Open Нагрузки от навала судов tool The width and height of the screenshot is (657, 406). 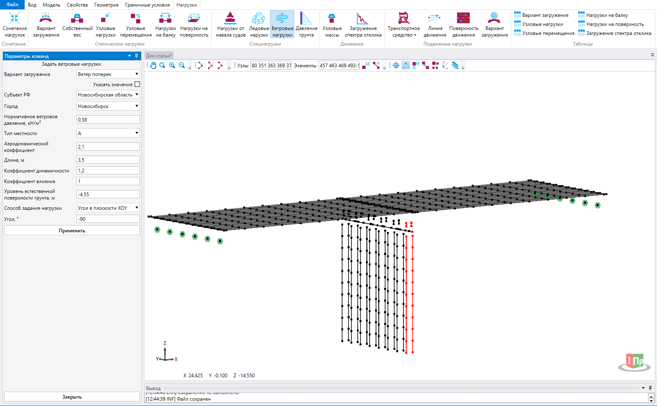coord(230,25)
